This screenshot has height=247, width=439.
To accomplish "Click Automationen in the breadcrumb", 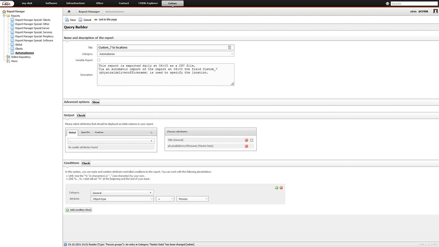I will [115, 12].
